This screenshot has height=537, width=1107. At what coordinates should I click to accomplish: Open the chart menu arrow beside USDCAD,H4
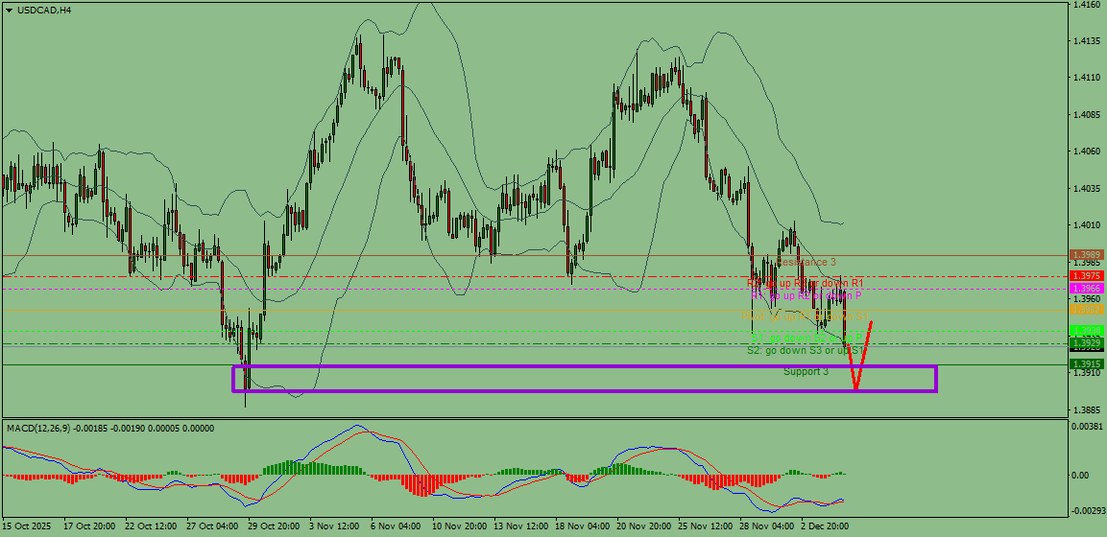(x=10, y=11)
